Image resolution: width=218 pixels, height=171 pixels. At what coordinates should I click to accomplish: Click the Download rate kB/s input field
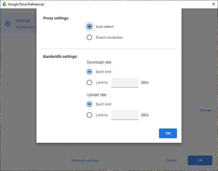point(125,83)
